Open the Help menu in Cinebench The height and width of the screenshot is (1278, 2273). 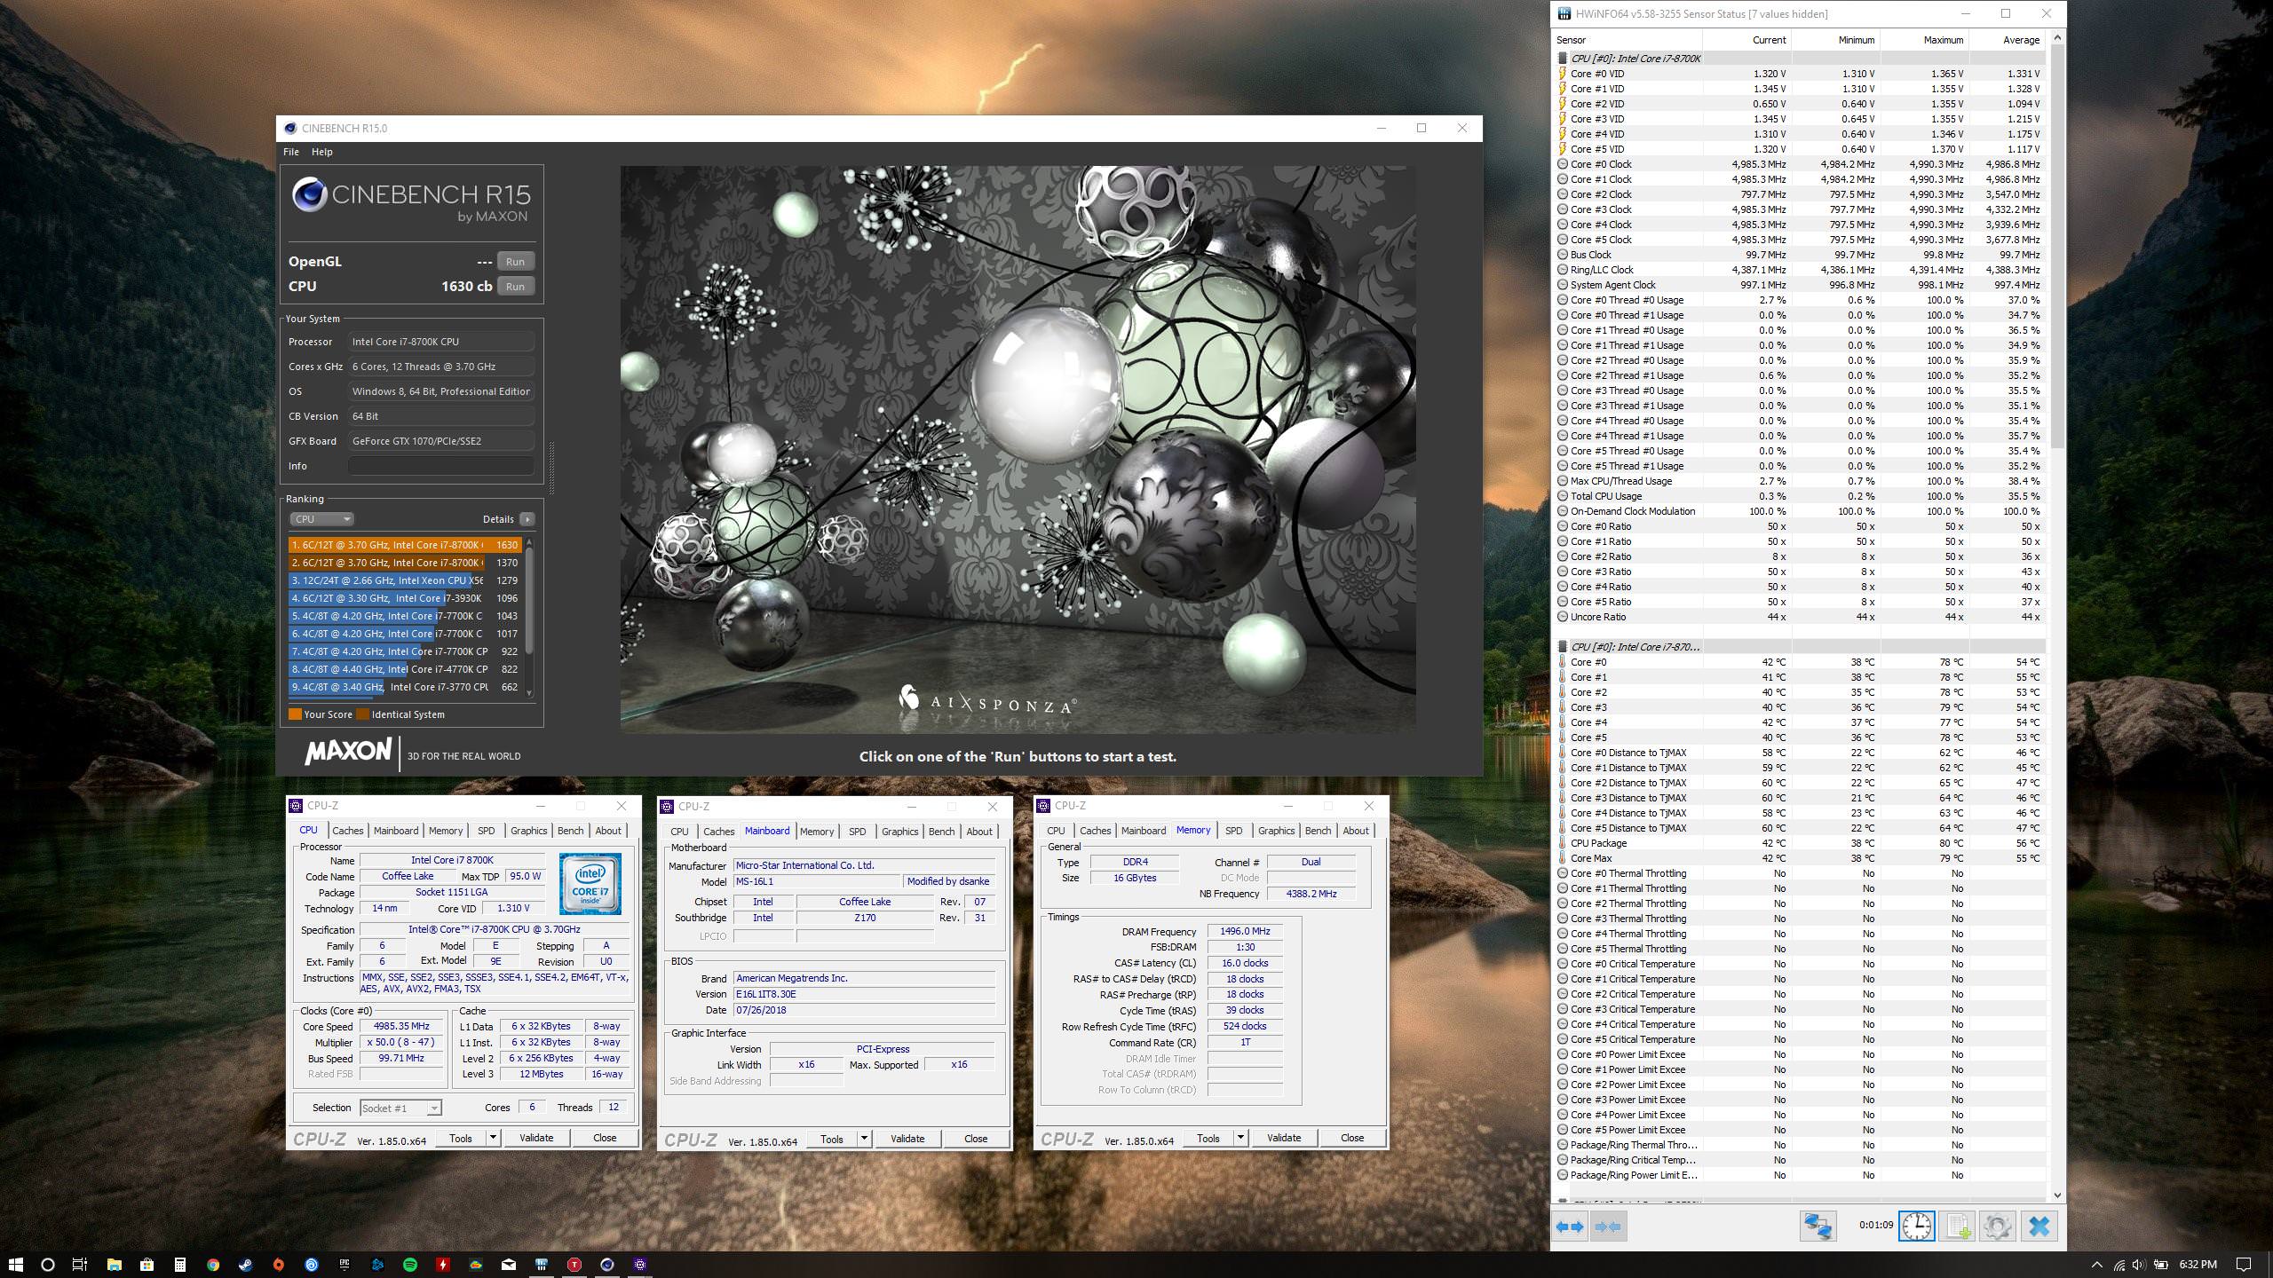(321, 152)
